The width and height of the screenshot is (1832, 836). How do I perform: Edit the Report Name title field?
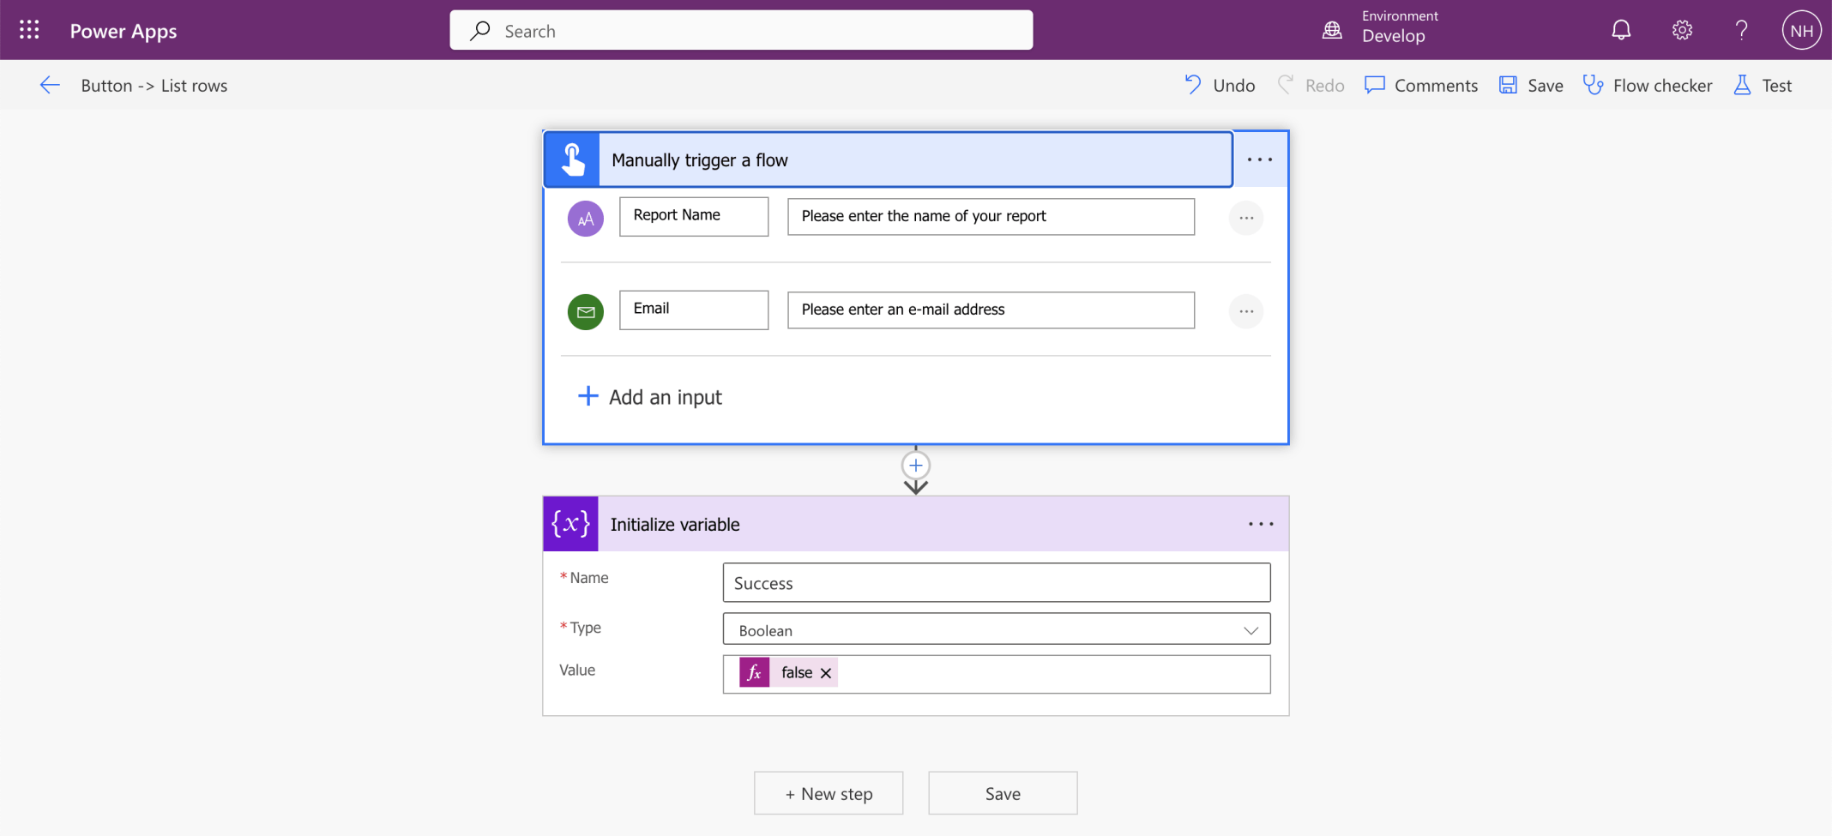pos(694,216)
